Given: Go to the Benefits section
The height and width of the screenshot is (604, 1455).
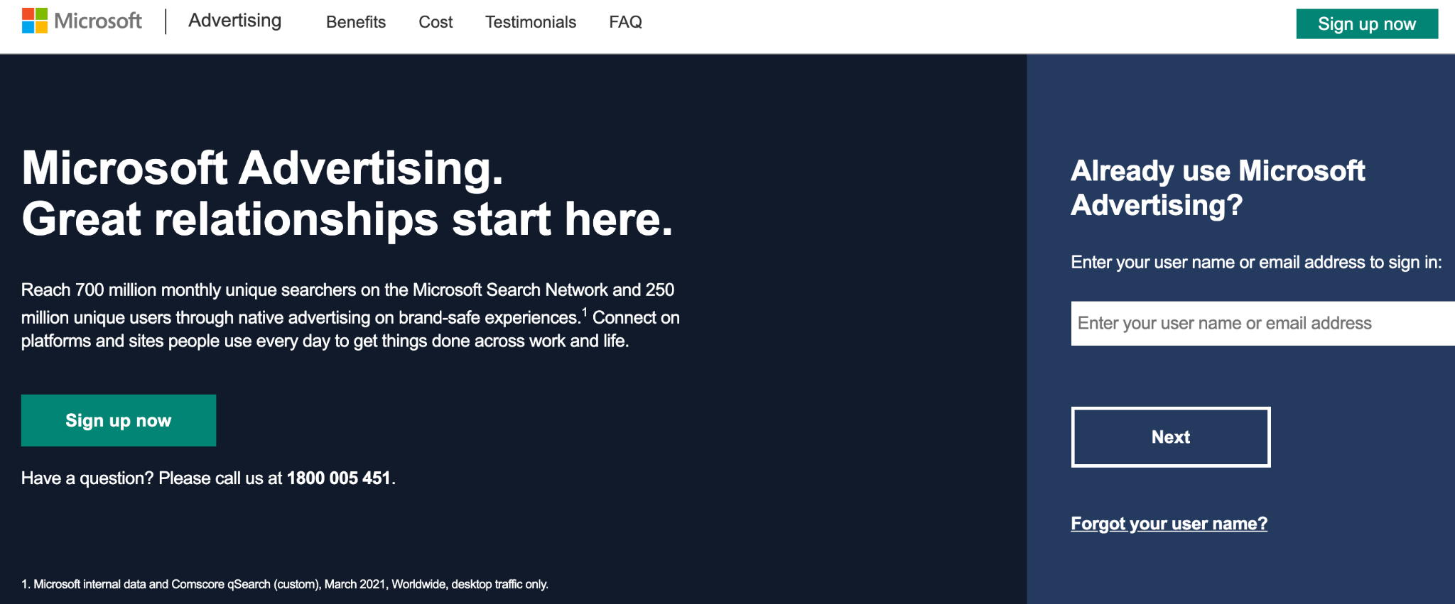Looking at the screenshot, I should (x=356, y=22).
